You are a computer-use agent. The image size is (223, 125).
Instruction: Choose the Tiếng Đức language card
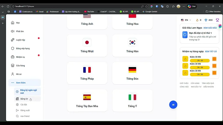click(133, 73)
